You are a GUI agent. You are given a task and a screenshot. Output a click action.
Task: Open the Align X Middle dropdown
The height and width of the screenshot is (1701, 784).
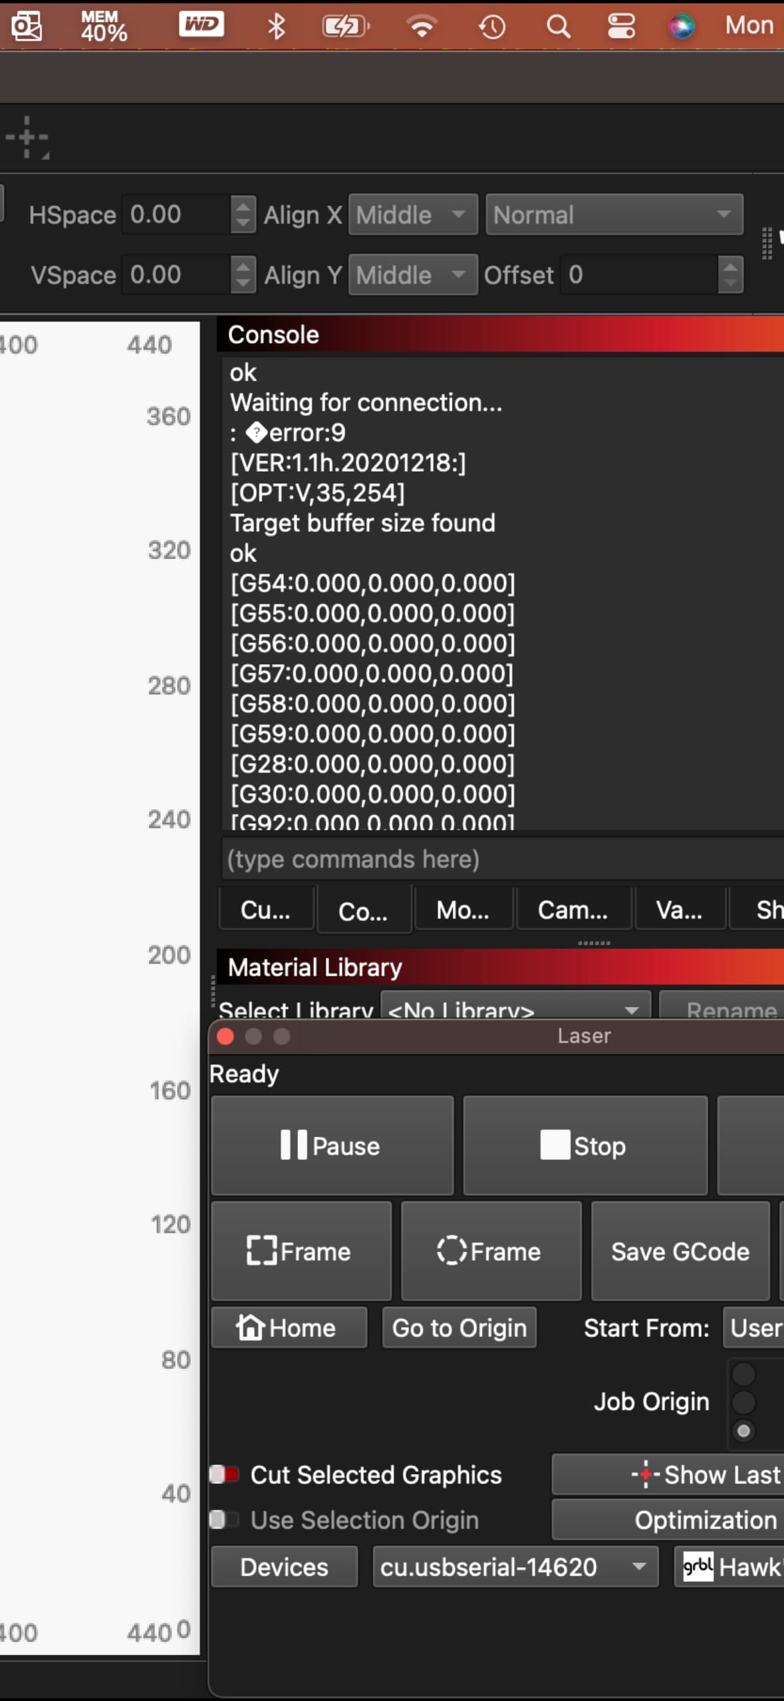coord(413,214)
